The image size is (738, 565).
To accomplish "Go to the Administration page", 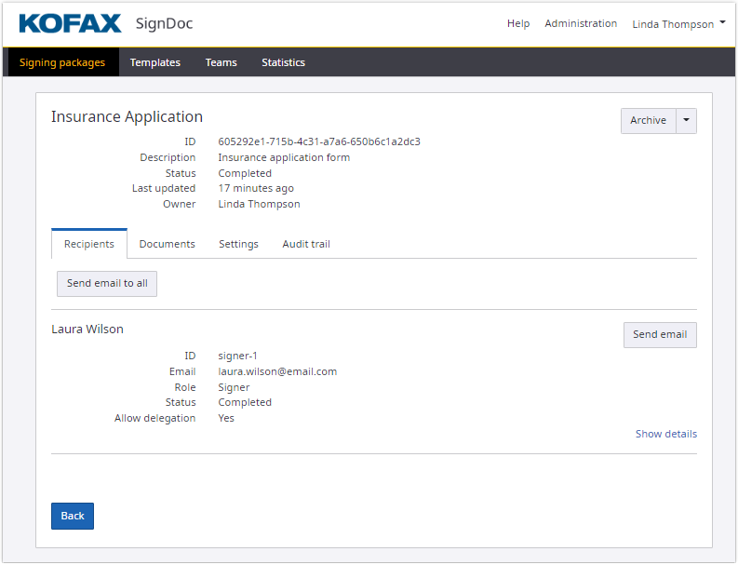I will point(581,24).
